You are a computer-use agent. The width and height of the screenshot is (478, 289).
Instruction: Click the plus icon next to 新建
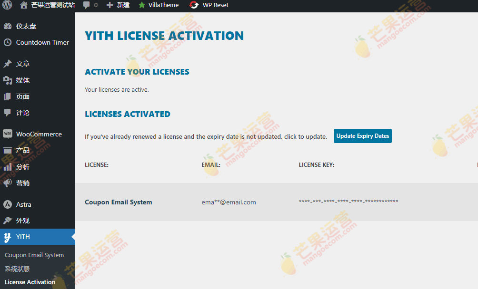coord(110,5)
